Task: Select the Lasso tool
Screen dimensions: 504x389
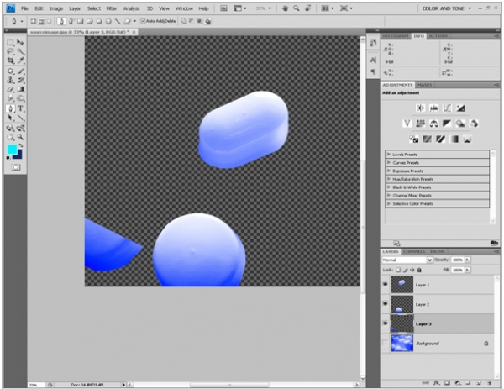Action: [x=11, y=51]
